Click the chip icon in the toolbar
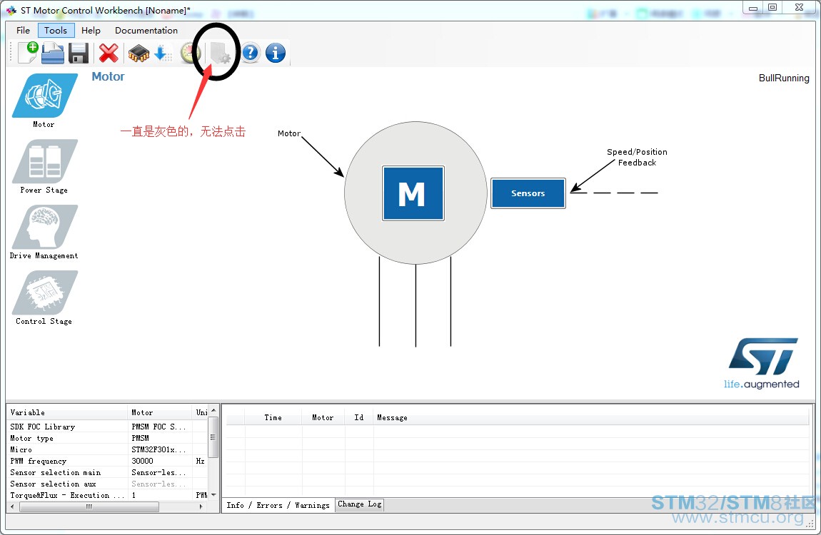 click(x=138, y=53)
